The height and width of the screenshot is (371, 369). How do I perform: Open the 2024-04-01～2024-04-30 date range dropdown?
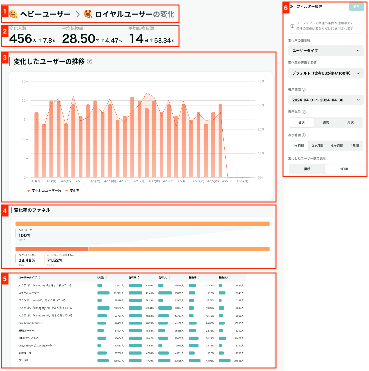[325, 100]
